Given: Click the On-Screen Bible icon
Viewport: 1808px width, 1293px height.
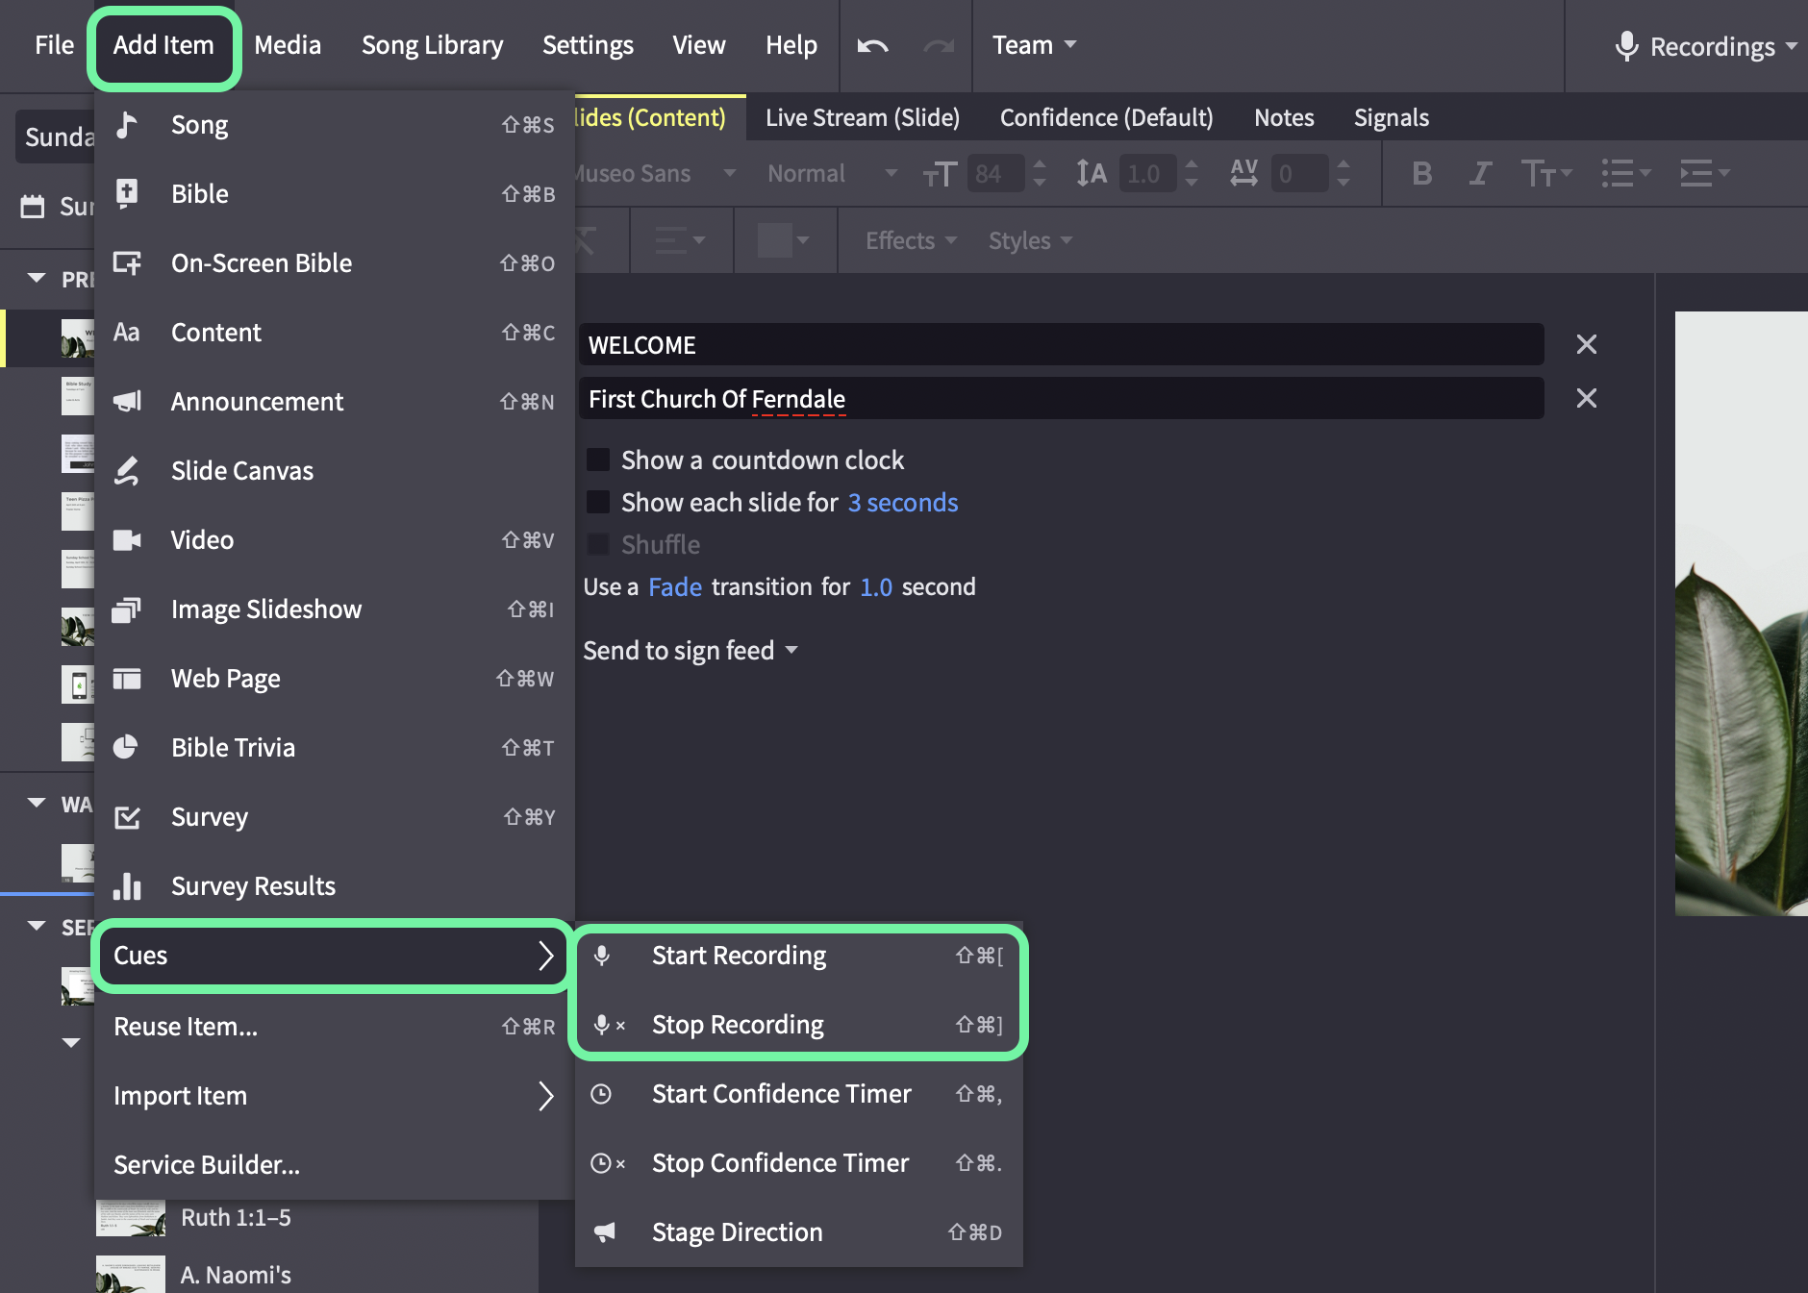Looking at the screenshot, I should click(x=127, y=263).
